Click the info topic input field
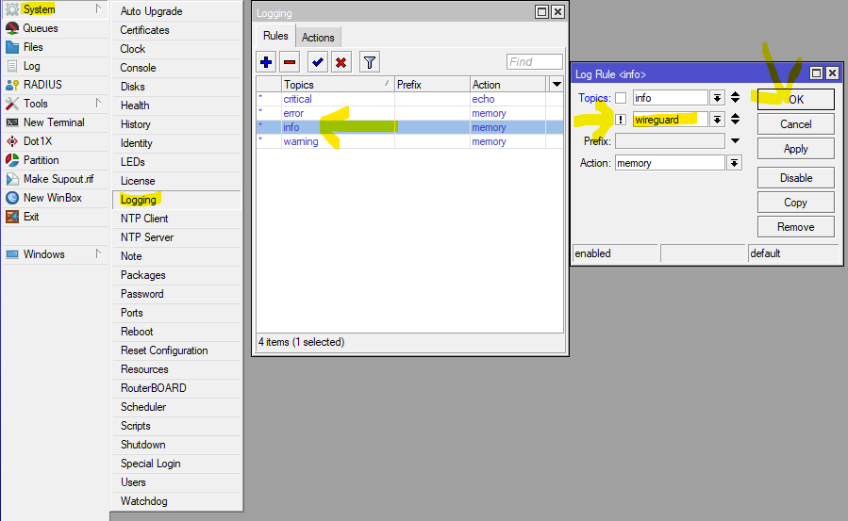Screen dimensions: 848x521 [670, 98]
